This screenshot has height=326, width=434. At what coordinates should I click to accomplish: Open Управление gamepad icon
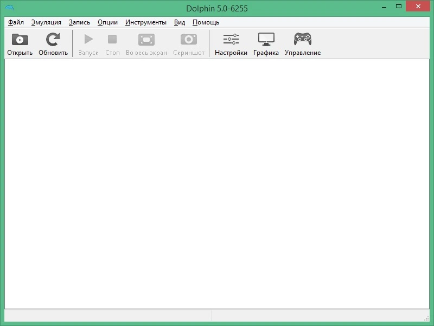(303, 39)
